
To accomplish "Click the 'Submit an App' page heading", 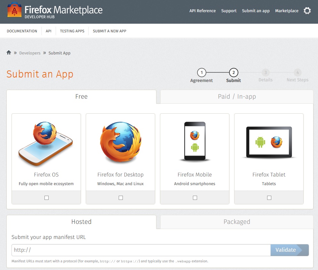I will tap(40, 74).
